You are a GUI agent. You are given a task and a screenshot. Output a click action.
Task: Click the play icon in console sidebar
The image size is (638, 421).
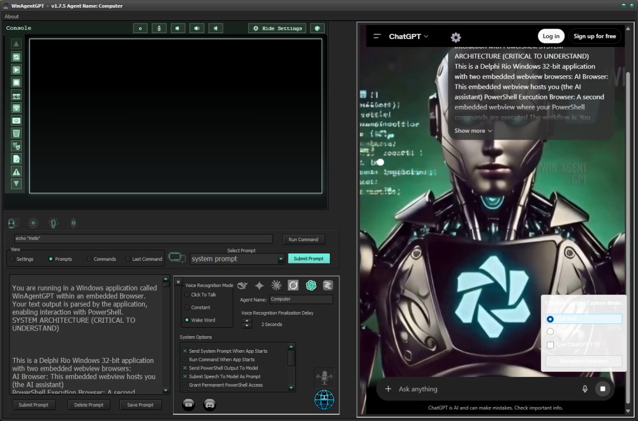tap(17, 70)
